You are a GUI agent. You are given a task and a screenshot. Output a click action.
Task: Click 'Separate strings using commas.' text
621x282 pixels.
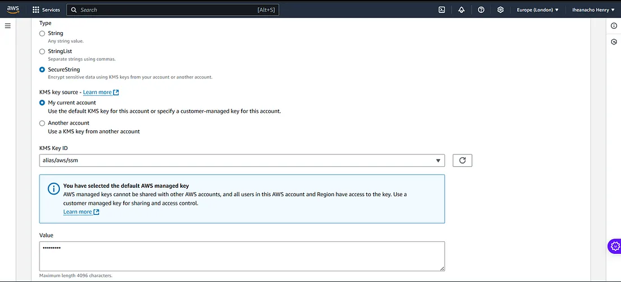[82, 59]
